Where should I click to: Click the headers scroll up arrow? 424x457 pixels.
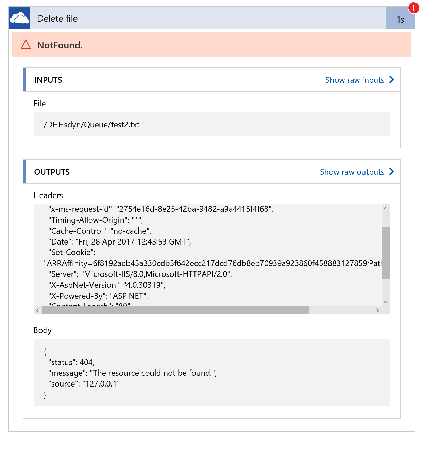(x=386, y=208)
